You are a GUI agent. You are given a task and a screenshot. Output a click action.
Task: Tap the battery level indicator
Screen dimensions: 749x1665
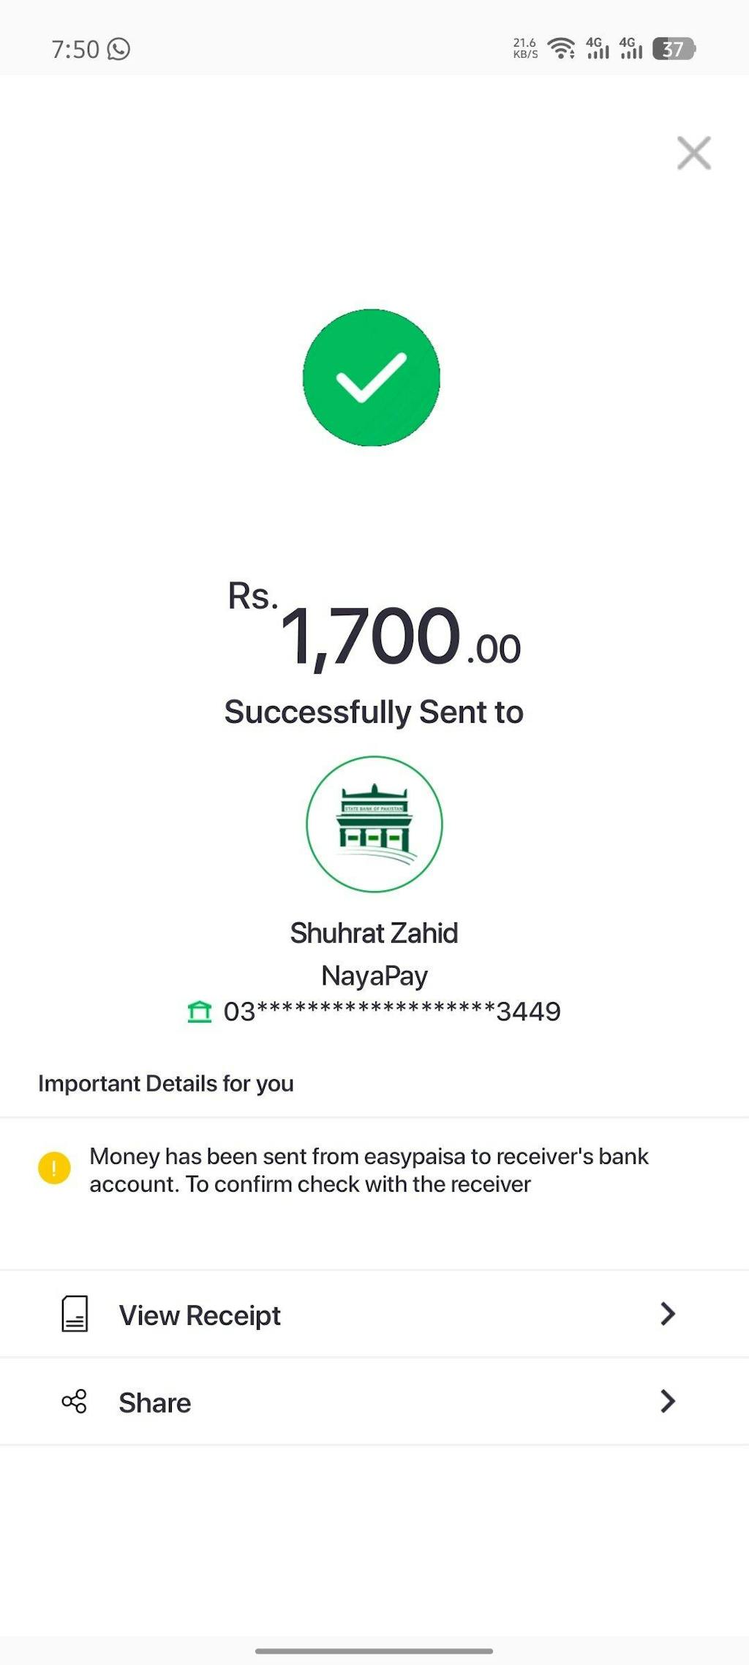click(673, 49)
